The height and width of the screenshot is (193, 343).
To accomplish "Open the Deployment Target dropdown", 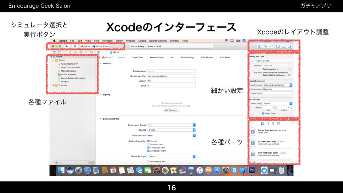I will click(x=194, y=125).
